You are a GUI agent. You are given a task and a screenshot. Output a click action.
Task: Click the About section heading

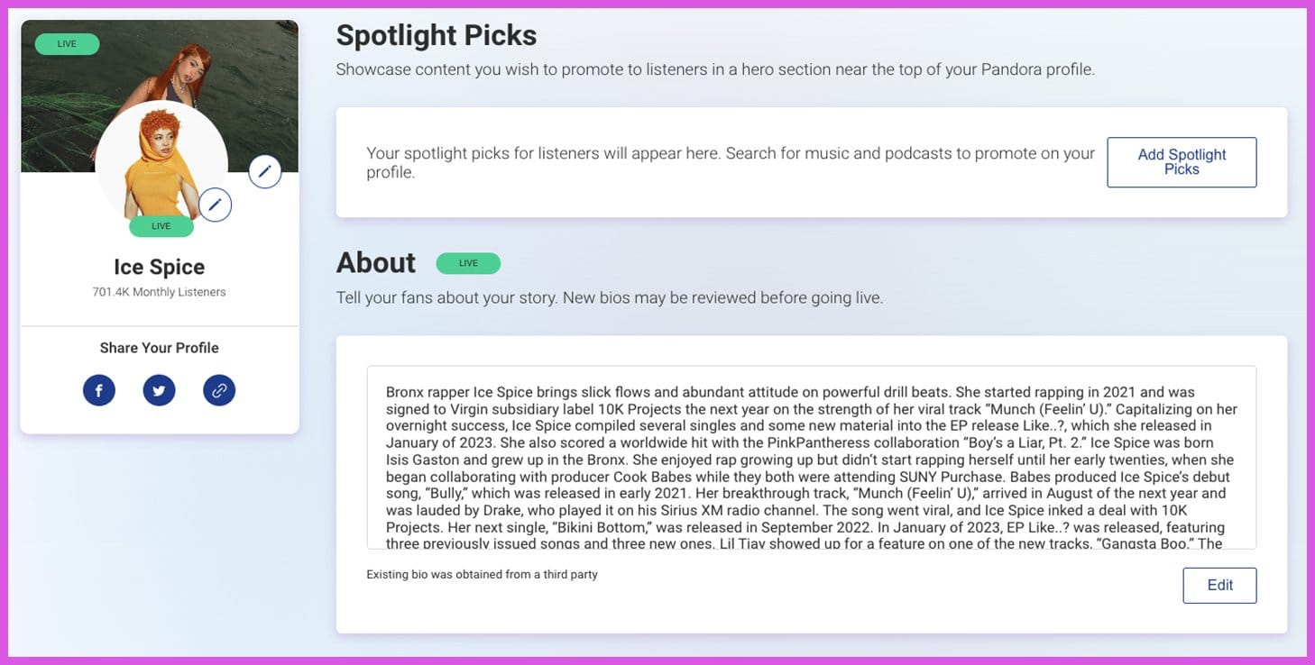click(375, 262)
